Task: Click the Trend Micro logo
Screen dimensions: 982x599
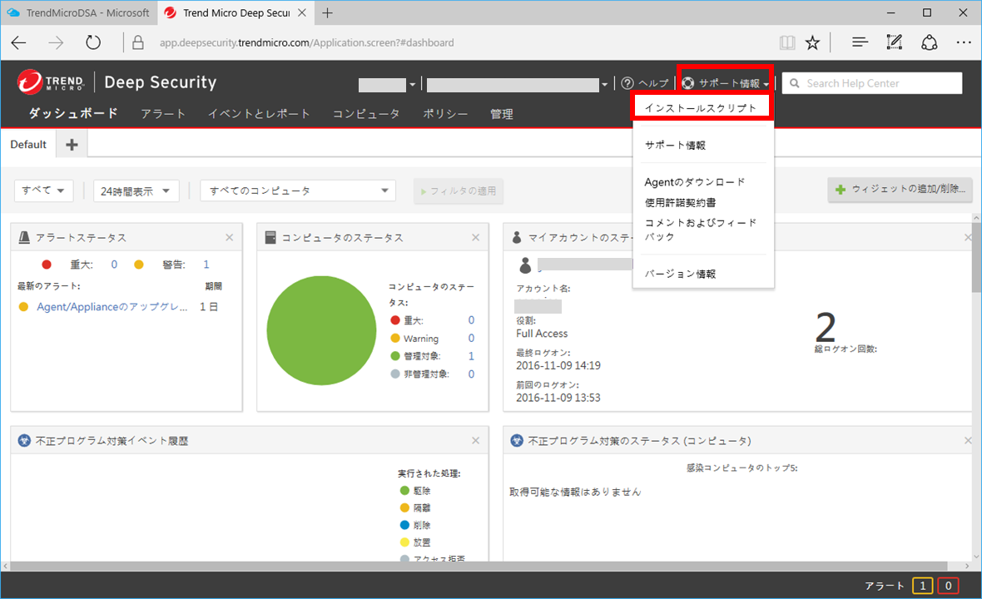Action: click(51, 82)
